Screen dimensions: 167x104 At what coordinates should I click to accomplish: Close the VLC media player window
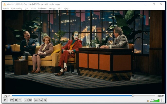pyautogui.click(x=161, y=4)
